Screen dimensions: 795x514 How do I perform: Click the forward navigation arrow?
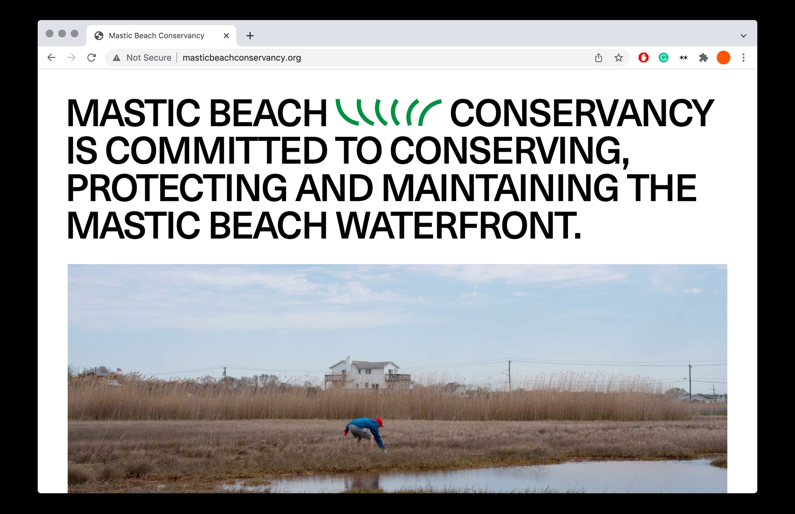click(71, 58)
